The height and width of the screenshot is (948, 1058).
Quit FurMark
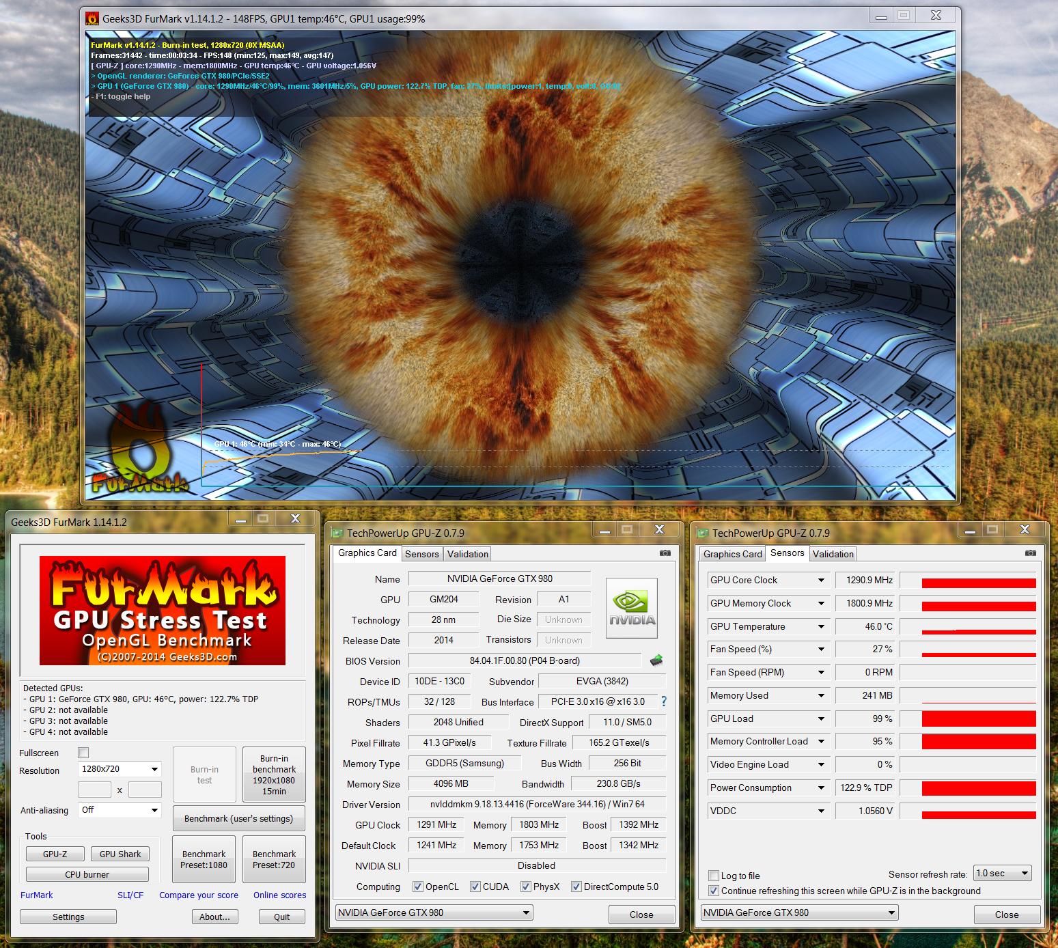coord(282,917)
